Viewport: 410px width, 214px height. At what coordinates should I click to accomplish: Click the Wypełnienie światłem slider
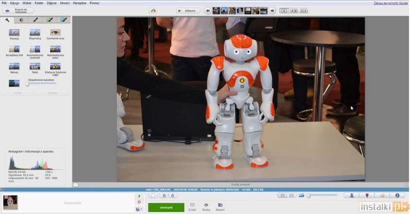[x=28, y=84]
